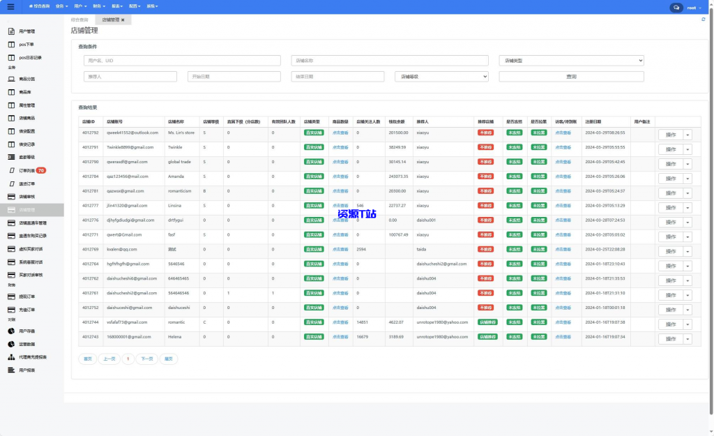Open 订单列表 with the 70 badge
The height and width of the screenshot is (436, 714).
pos(26,170)
